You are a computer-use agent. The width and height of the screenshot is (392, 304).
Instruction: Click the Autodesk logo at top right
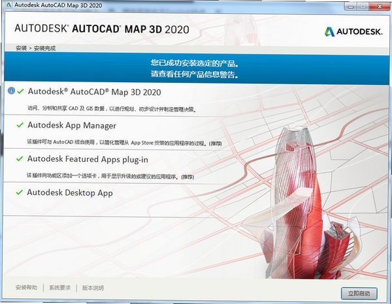(353, 32)
